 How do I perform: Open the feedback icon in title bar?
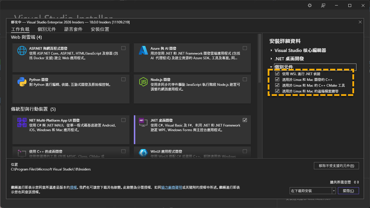point(323,5)
